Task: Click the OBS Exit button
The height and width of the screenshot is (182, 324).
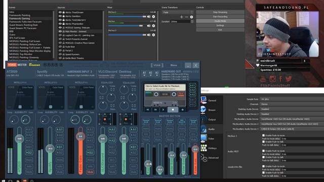Action: tap(220, 30)
